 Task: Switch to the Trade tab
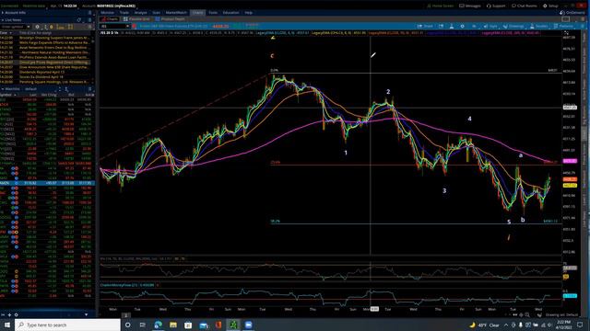[x=124, y=13]
